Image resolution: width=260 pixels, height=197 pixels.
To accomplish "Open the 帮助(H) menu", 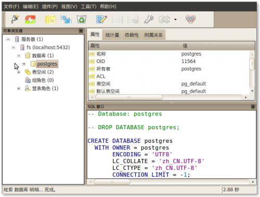I will click(108, 7).
